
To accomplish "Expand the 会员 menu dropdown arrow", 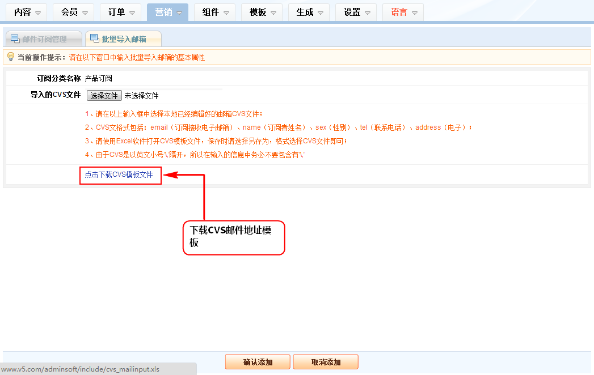I will point(85,13).
